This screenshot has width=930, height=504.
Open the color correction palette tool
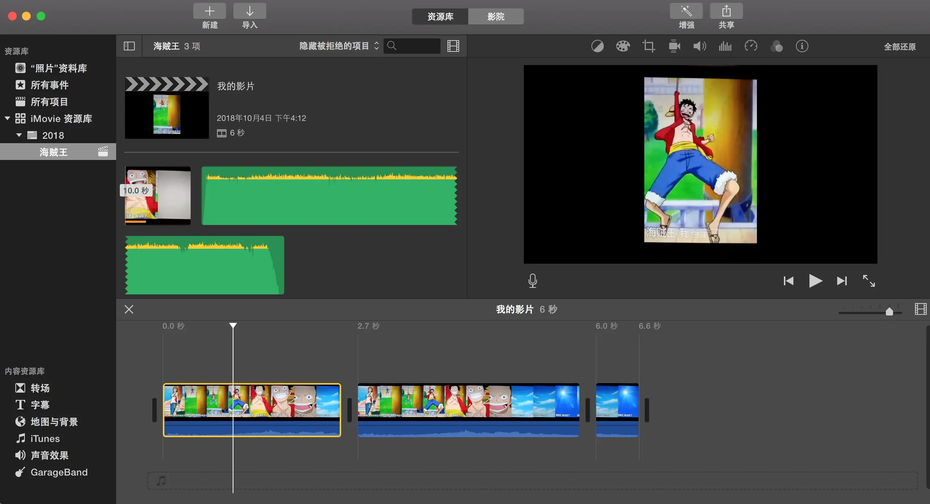[x=623, y=46]
